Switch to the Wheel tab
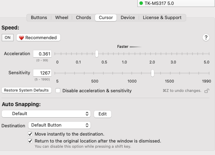215x155 pixels. pos(62,18)
